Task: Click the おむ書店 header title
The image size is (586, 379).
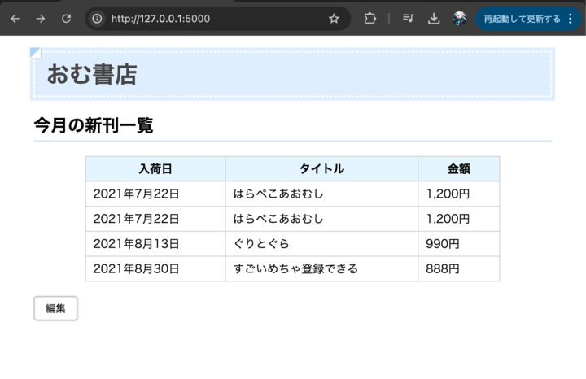Action: [x=92, y=74]
